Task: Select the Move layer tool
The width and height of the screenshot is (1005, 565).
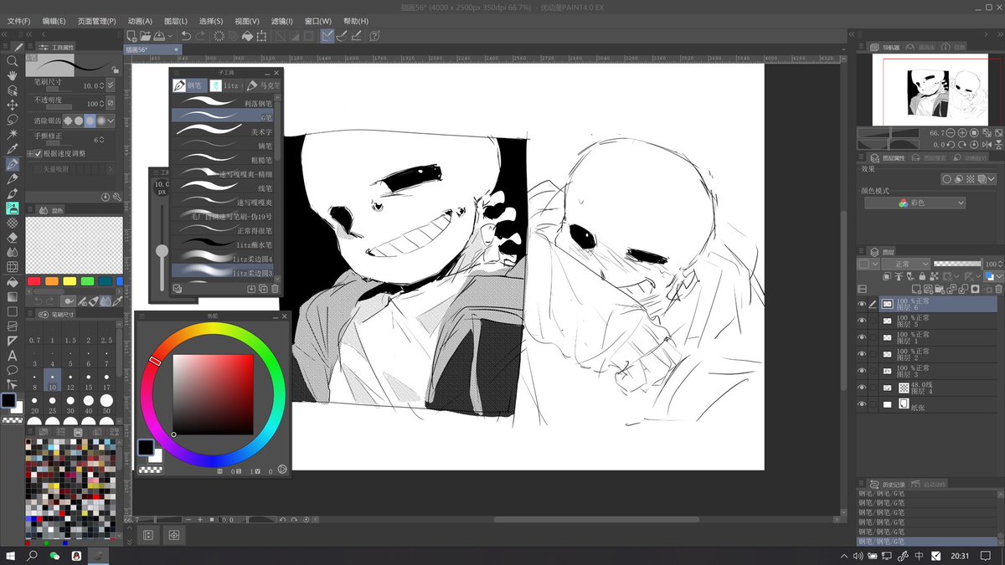Action: point(12,105)
